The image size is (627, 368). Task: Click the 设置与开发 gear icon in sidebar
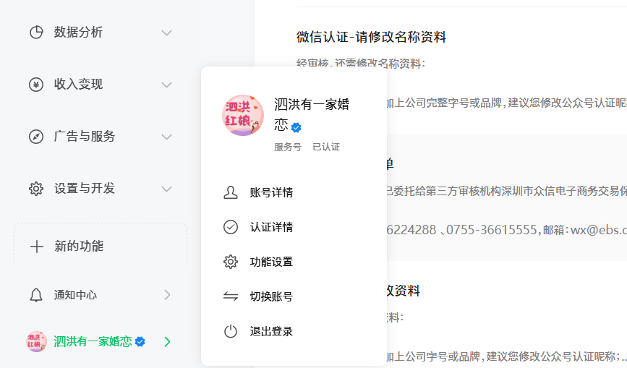point(36,188)
